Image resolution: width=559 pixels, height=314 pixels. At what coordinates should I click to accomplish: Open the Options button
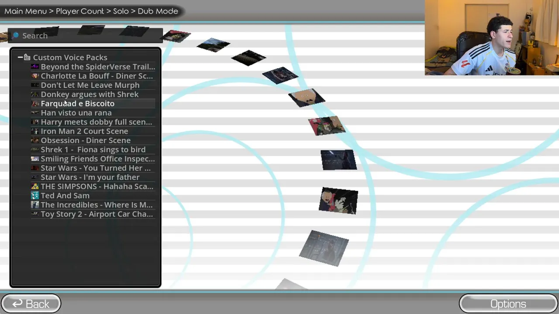pos(508,304)
